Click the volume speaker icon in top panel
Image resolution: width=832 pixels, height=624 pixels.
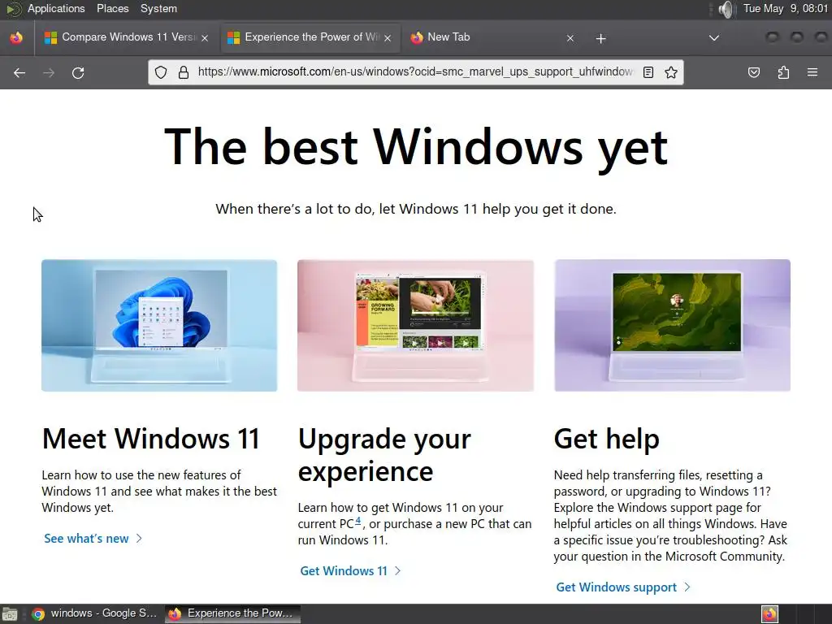(x=726, y=9)
